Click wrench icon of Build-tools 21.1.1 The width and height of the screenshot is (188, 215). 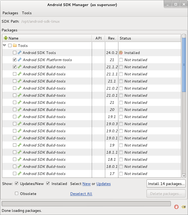[x=20, y=74]
